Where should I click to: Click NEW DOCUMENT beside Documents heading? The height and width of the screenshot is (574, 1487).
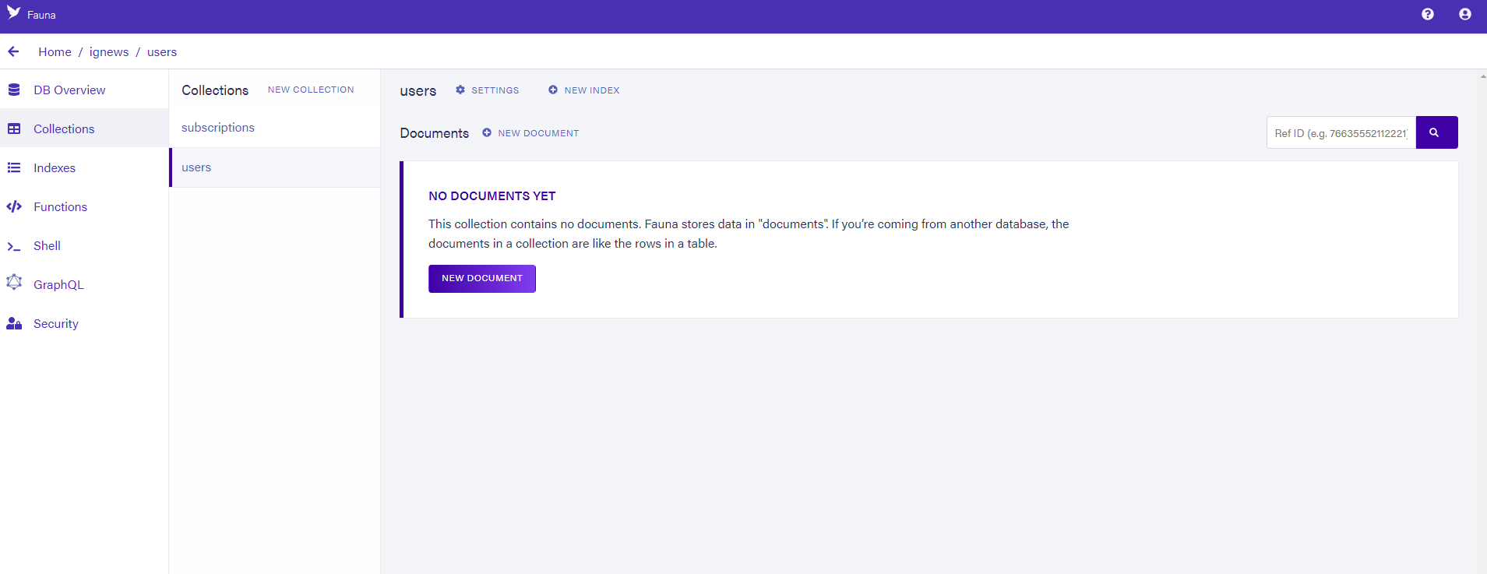pyautogui.click(x=530, y=133)
